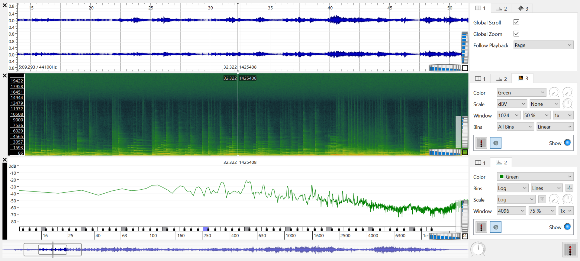Close the waveform pane with its X button
The height and width of the screenshot is (261, 580).
pyautogui.click(x=5, y=5)
